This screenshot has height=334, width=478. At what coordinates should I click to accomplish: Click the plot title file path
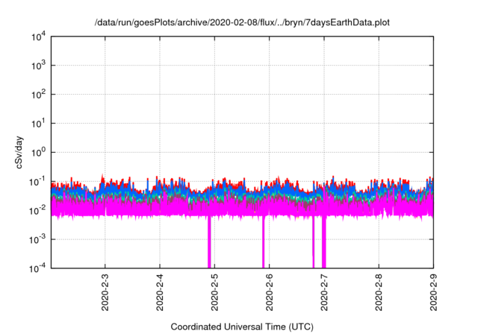tap(242, 22)
